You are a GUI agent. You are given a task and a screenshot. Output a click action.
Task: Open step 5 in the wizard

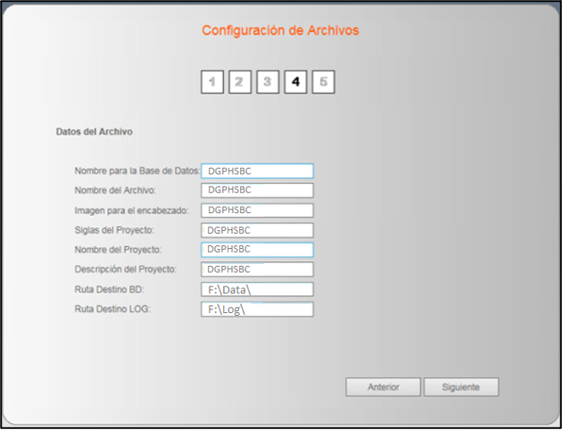pyautogui.click(x=324, y=82)
